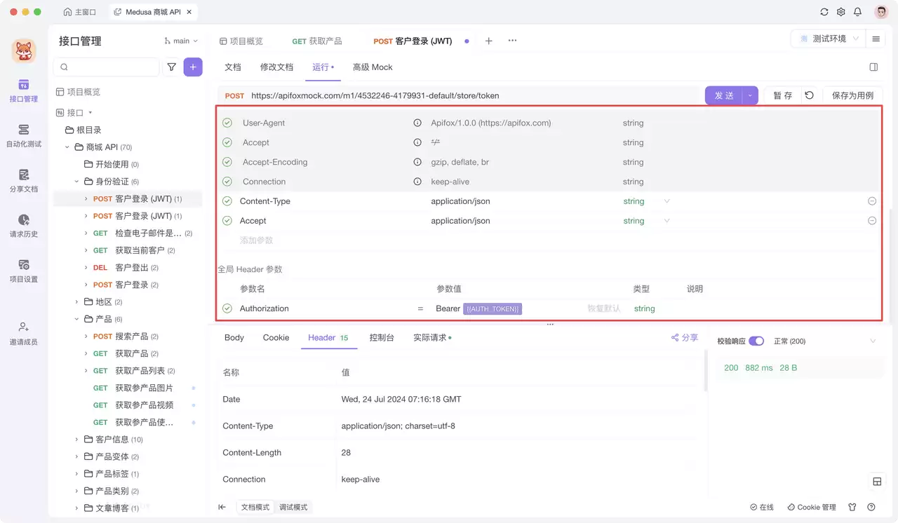Image resolution: width=898 pixels, height=523 pixels.
Task: Open notifications bell icon
Action: pyautogui.click(x=858, y=12)
